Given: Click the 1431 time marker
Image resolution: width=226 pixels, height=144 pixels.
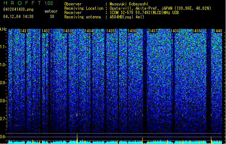Looking at the screenshot, I should tap(24, 31).
